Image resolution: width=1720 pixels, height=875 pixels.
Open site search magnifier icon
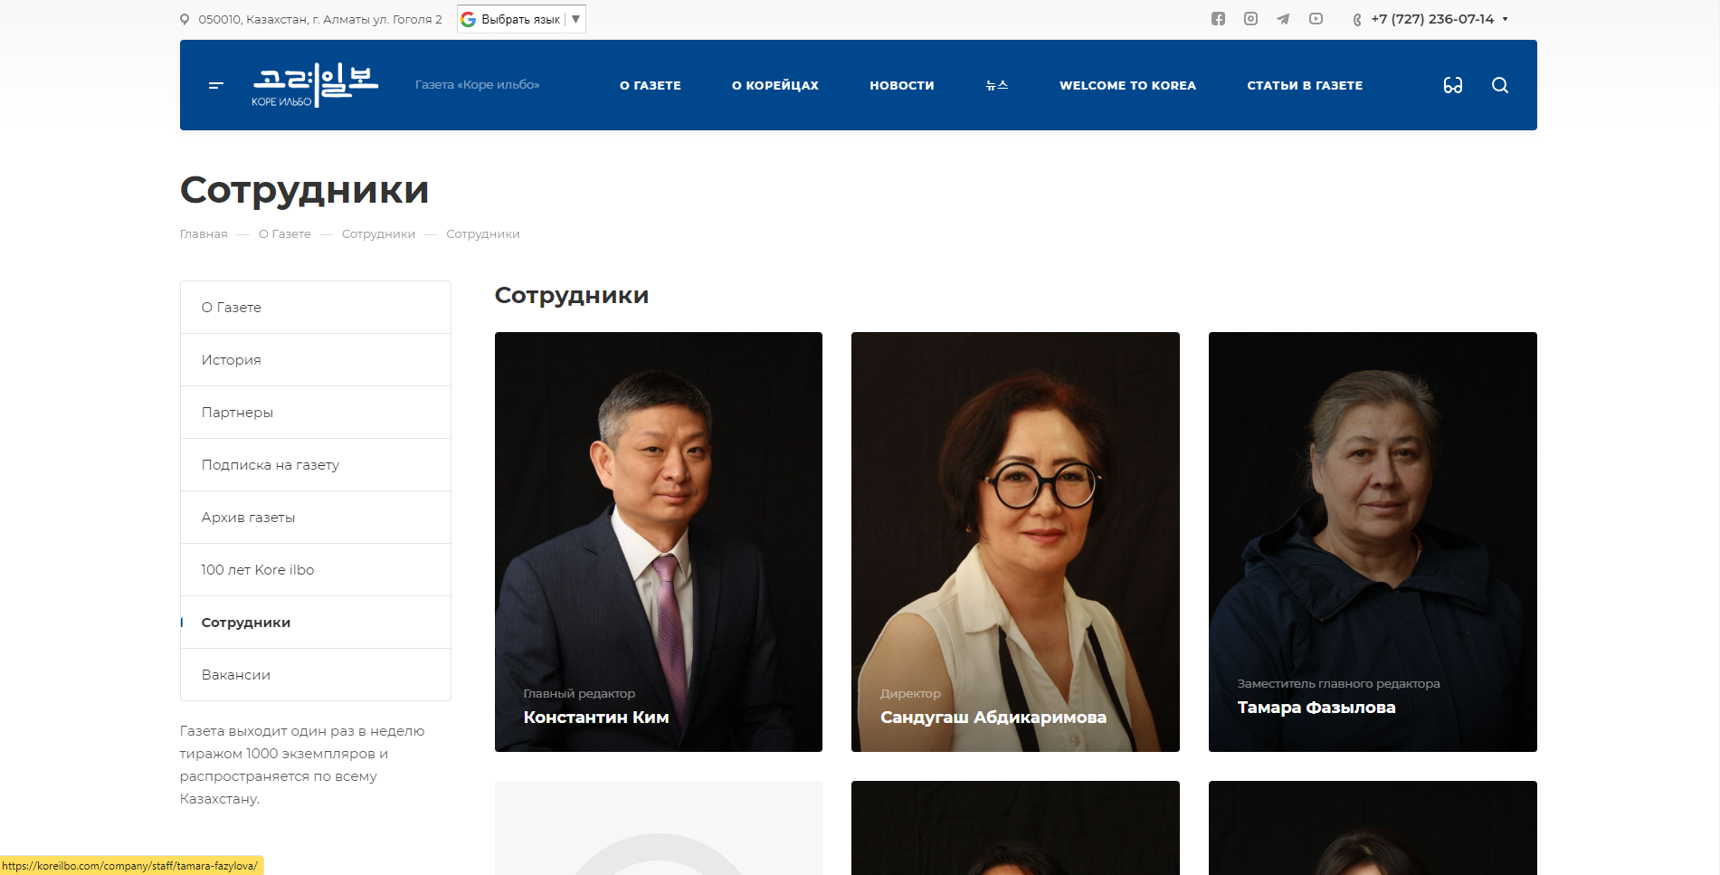point(1500,85)
